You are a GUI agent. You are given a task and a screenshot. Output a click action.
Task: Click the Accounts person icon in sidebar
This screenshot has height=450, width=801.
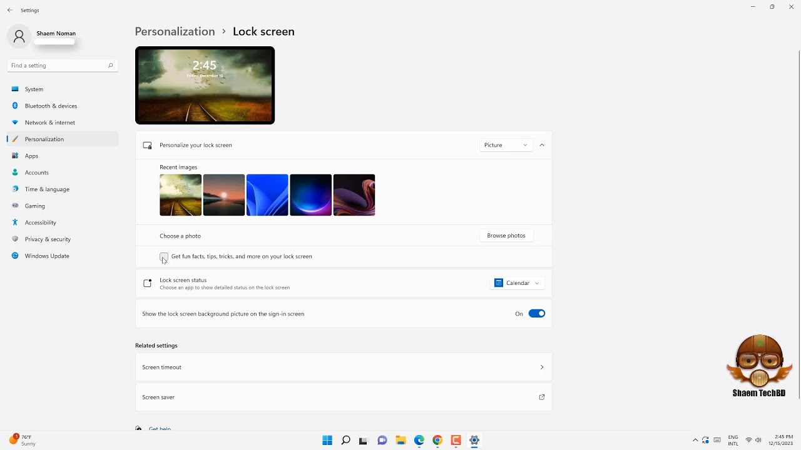tap(15, 172)
